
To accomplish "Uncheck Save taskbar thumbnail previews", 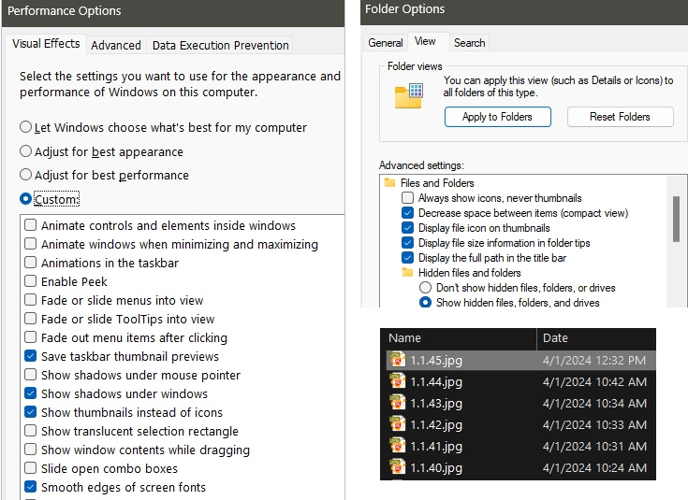I will tap(30, 356).
